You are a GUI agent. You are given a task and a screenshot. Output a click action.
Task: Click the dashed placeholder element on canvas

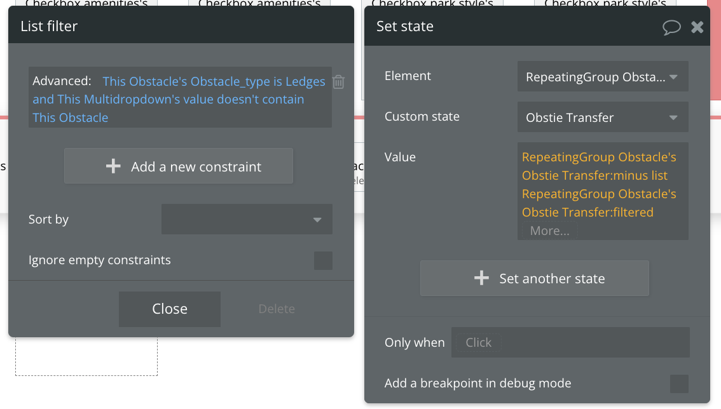[x=86, y=356]
